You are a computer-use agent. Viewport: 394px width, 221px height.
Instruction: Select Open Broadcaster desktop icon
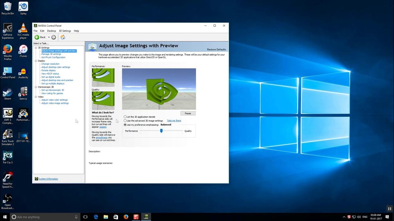coord(8,201)
